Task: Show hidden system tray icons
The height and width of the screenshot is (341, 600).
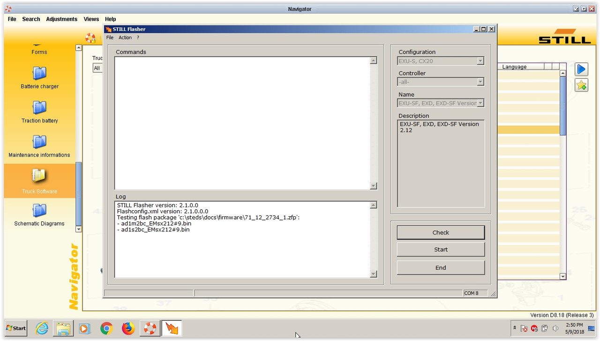Action: (515, 328)
